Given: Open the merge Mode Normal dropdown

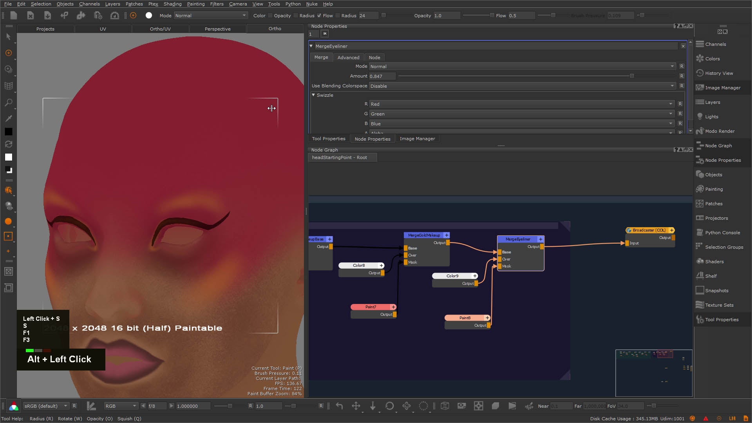Looking at the screenshot, I should (x=522, y=67).
